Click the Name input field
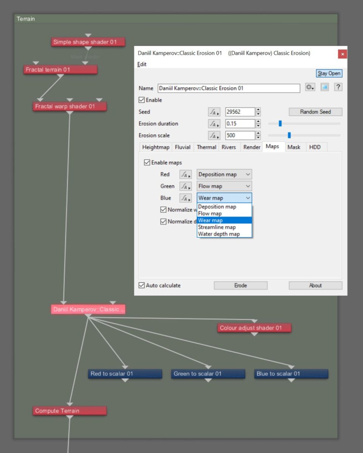Viewport: 363px width, 453px height. (x=229, y=88)
